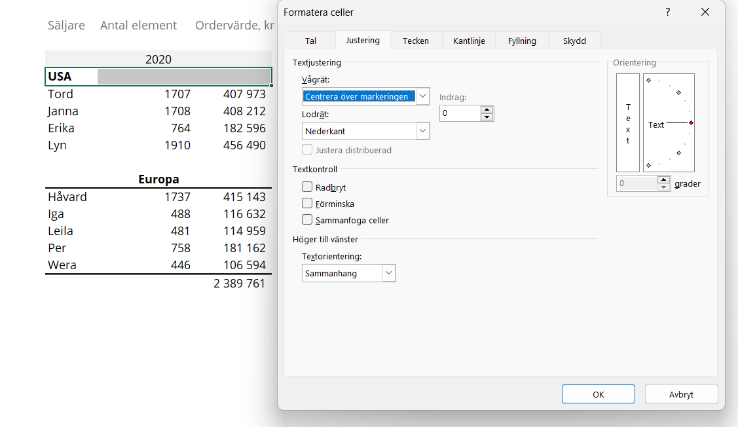Switch to the Kantlinje tab
This screenshot has width=738, height=427.
pos(469,40)
